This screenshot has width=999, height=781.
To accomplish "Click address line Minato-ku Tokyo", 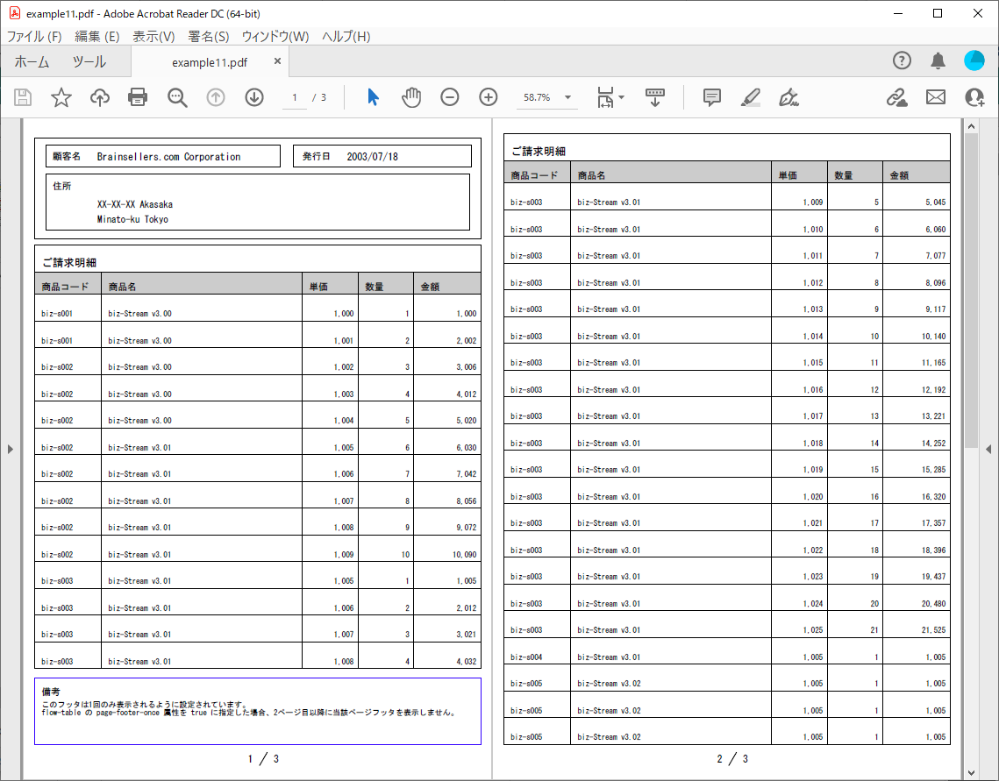I will 132,219.
